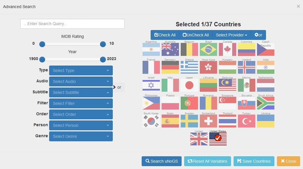Select the Malaysia flag
The width and height of the screenshot is (303, 169).
point(228,86)
